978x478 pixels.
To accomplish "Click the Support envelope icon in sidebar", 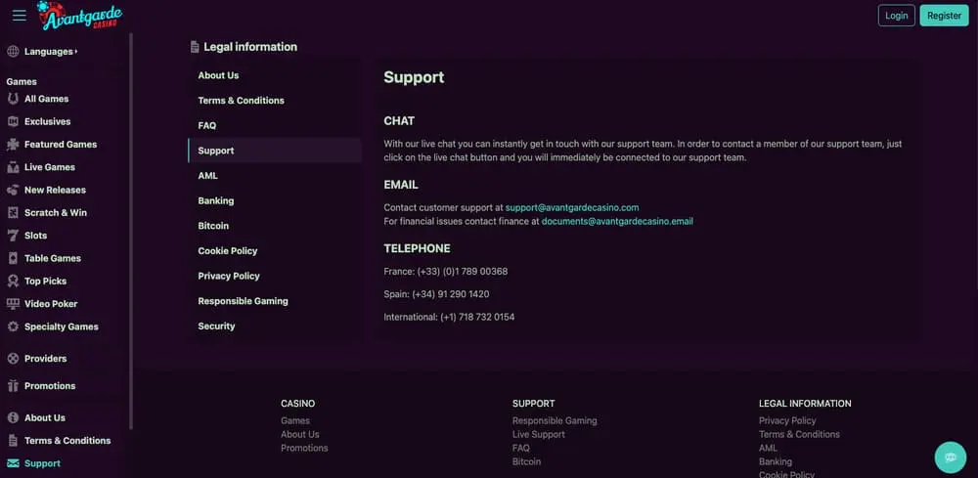I will pos(13,463).
